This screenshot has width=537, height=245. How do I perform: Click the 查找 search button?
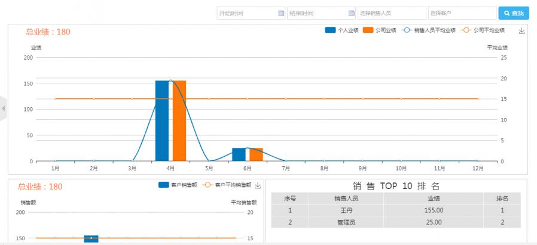[513, 13]
